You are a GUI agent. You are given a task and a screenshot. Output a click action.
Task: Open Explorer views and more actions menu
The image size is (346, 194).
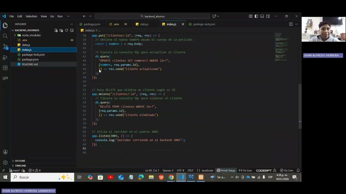coord(71,24)
